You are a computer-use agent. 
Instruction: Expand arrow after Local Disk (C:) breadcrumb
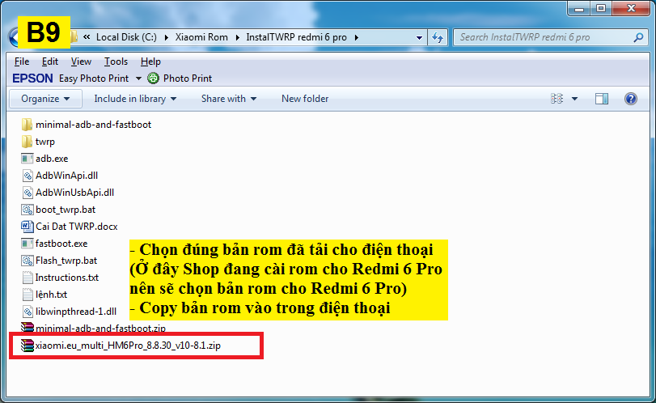166,38
